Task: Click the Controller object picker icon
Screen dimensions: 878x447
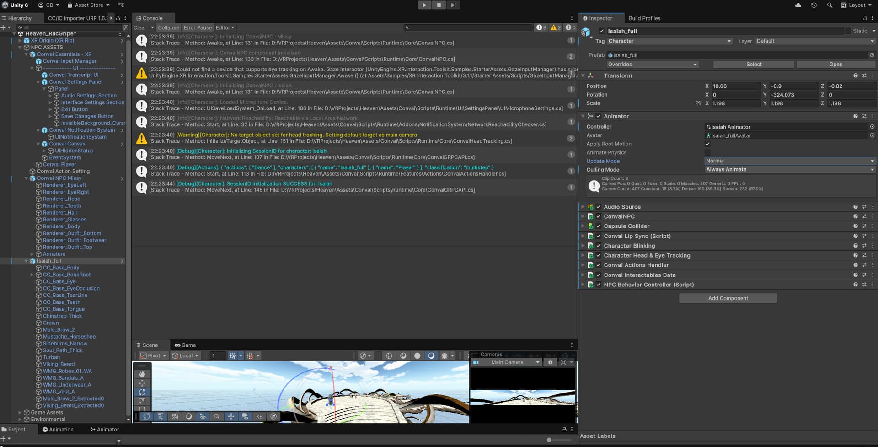Action: [x=872, y=127]
